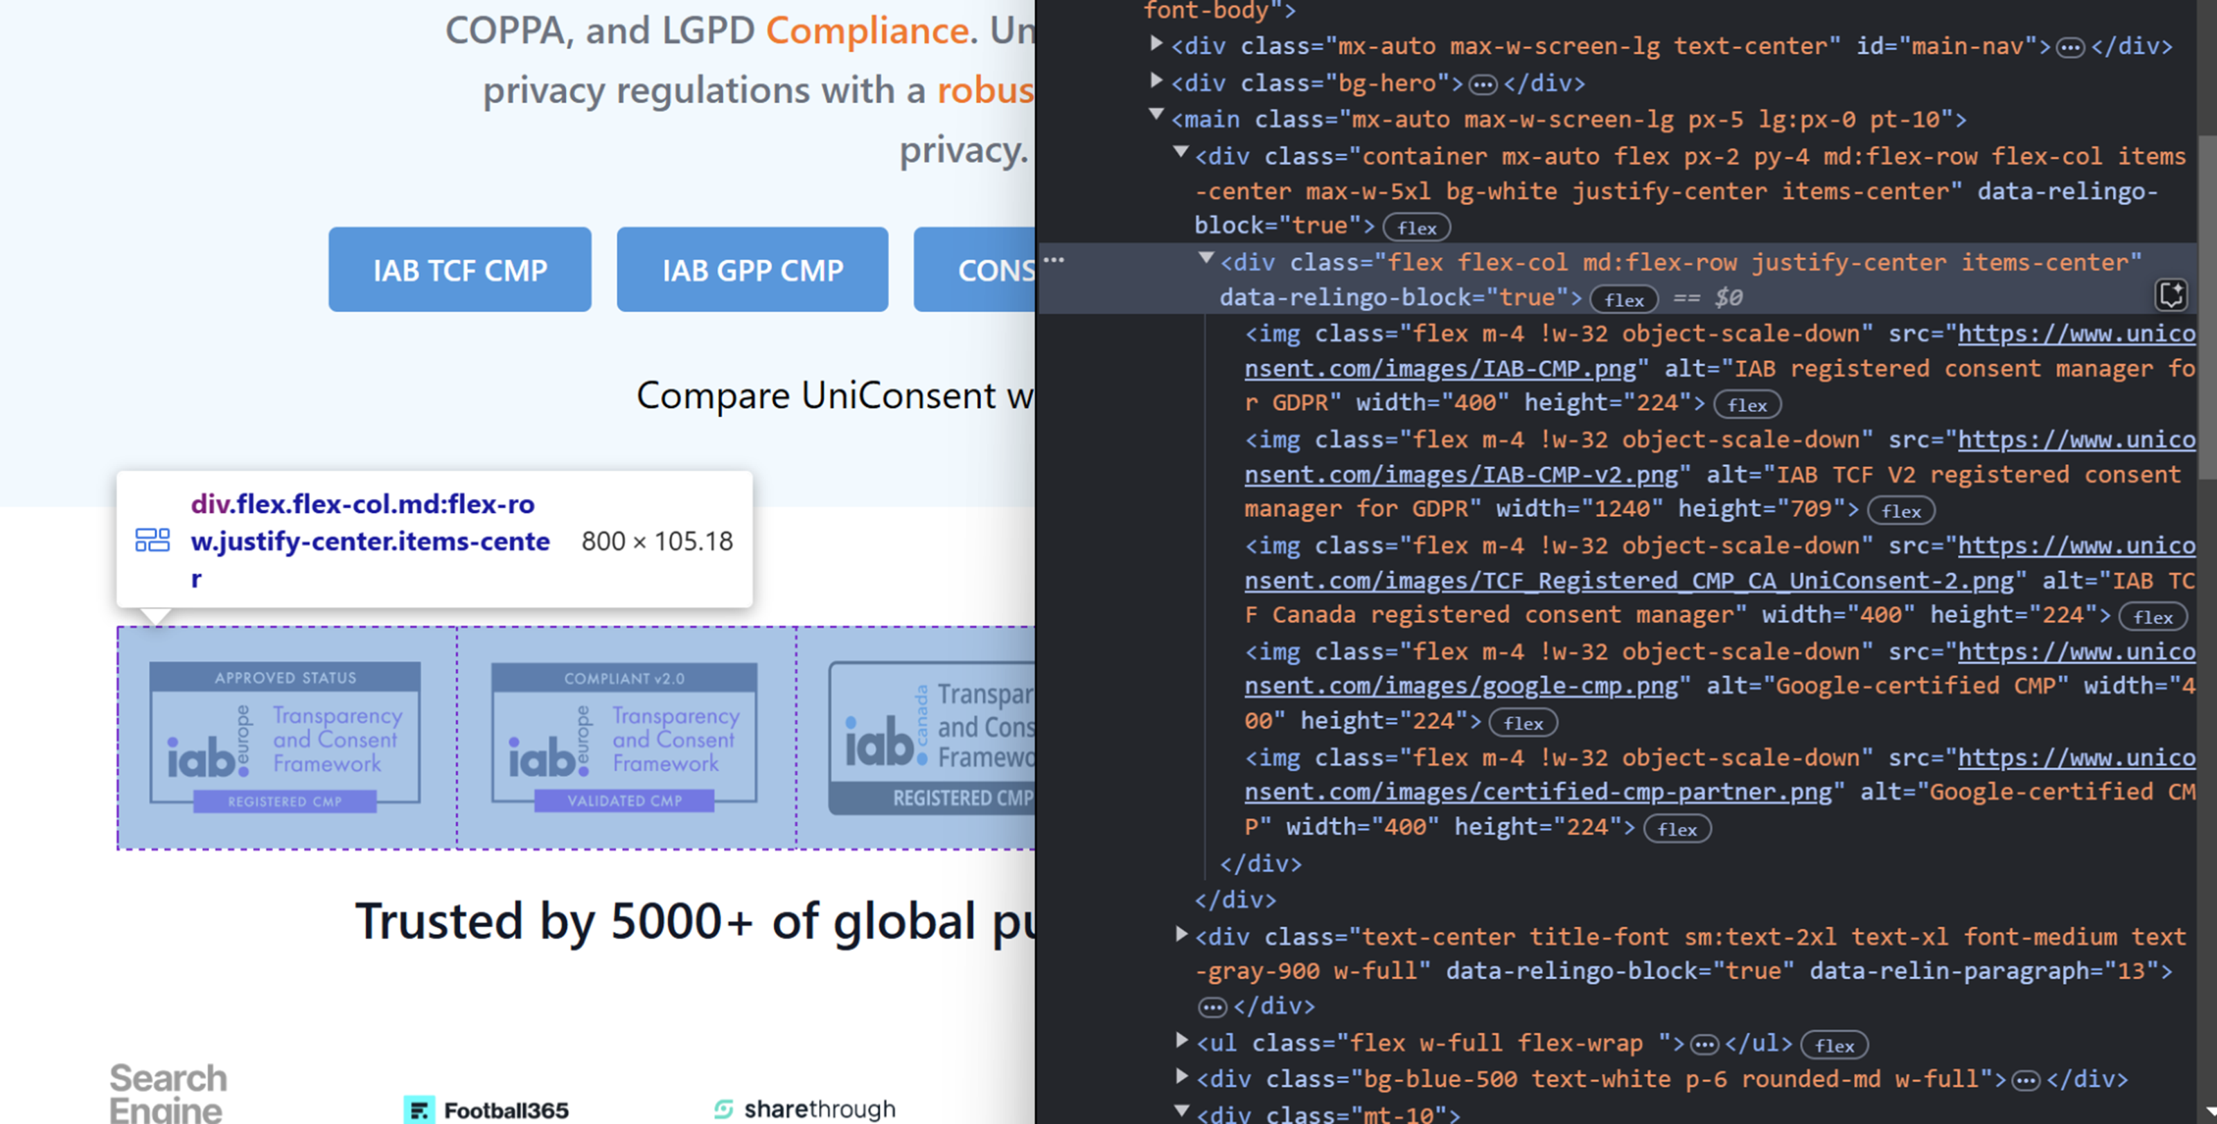Viewport: 2217px width, 1124px height.
Task: Toggle flex badge on TCF Canada img
Action: click(2153, 616)
